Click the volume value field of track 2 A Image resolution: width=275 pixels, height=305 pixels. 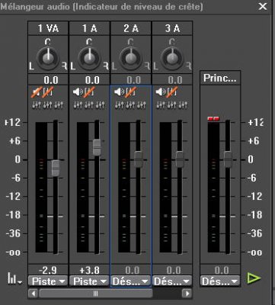(x=131, y=270)
